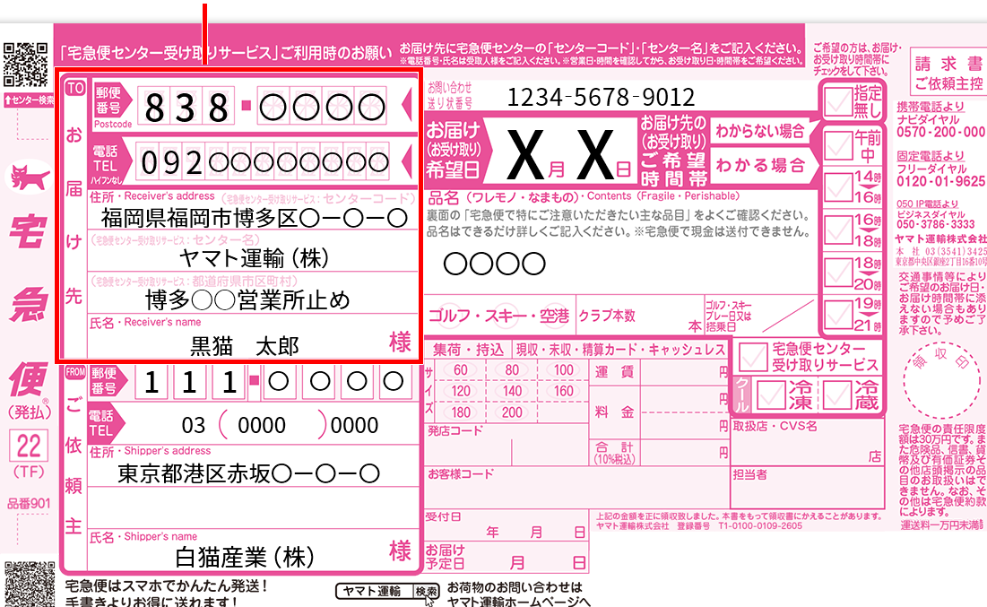Click the ヤマト運輸(株) center name field
This screenshot has height=607, width=987.
[254, 258]
